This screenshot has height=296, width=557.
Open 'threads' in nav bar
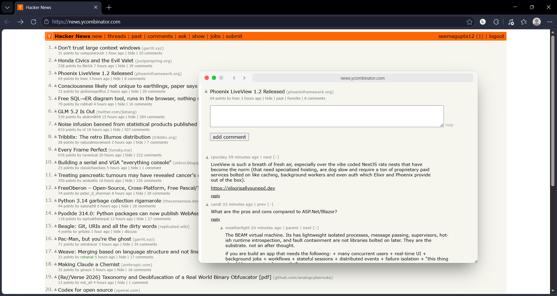(x=117, y=36)
